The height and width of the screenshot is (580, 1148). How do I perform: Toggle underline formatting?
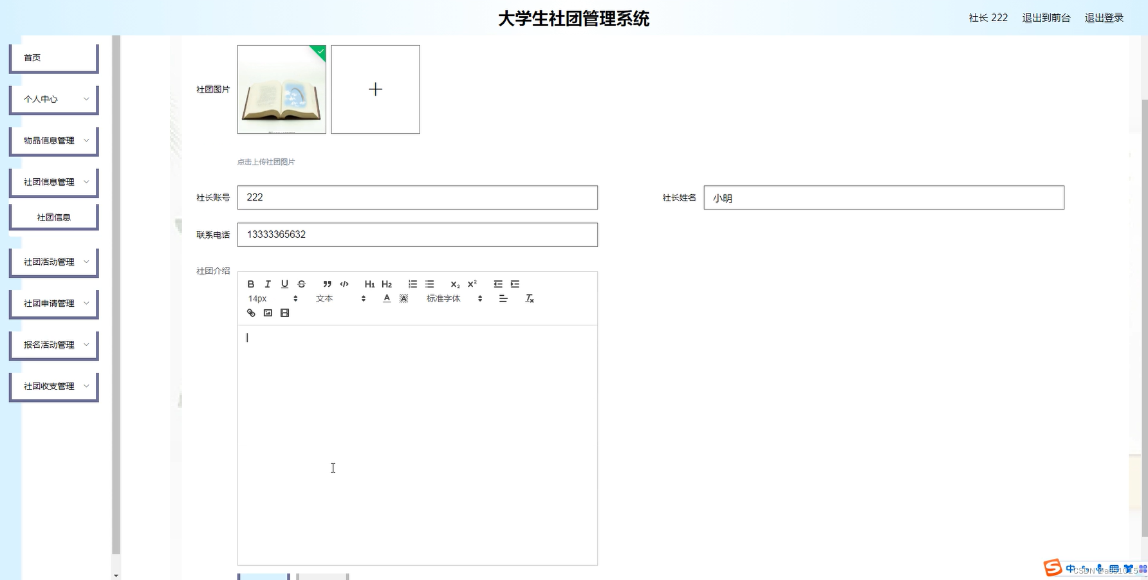click(x=284, y=284)
